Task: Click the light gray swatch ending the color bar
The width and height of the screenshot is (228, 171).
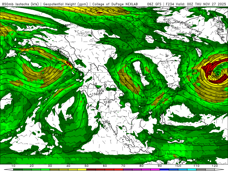Action: 210,170
